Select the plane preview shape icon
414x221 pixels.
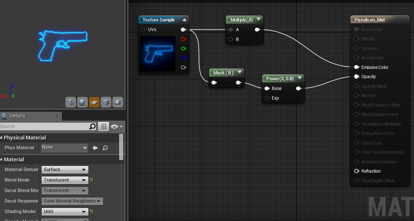(94, 102)
